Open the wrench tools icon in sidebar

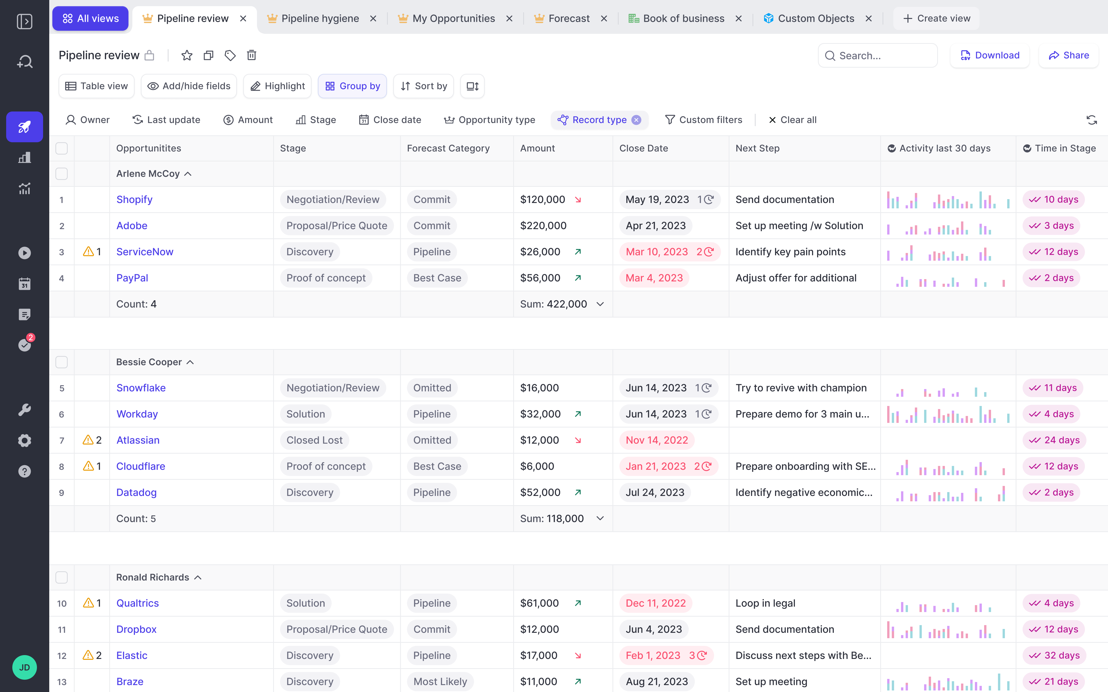click(24, 410)
